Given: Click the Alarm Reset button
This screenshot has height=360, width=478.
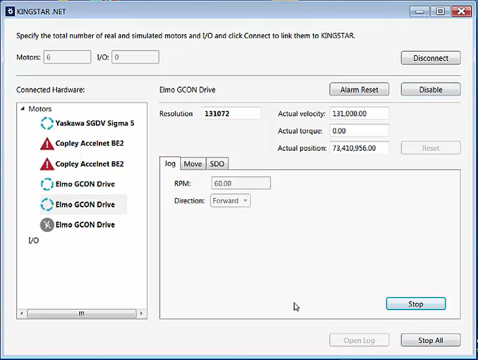Looking at the screenshot, I should coord(359,89).
